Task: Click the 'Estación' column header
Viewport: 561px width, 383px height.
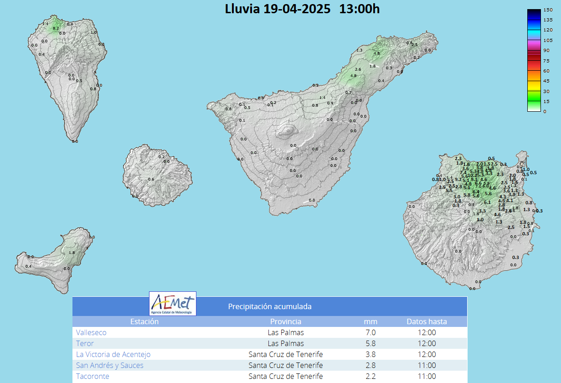Action: (x=144, y=321)
